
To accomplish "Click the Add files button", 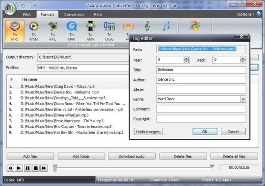I will point(30,156).
